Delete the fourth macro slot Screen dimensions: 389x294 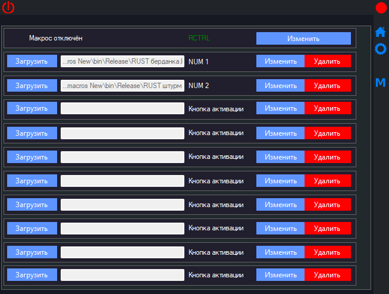[328, 133]
